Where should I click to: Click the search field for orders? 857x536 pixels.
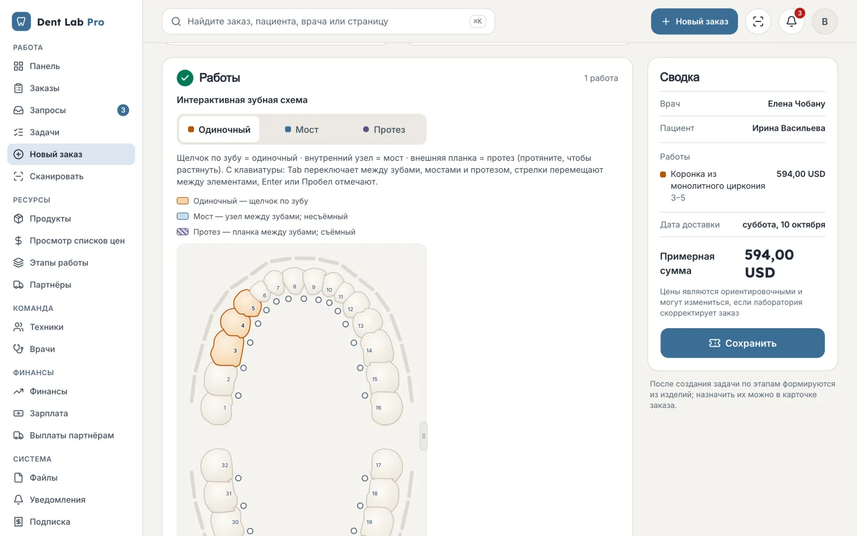(328, 21)
